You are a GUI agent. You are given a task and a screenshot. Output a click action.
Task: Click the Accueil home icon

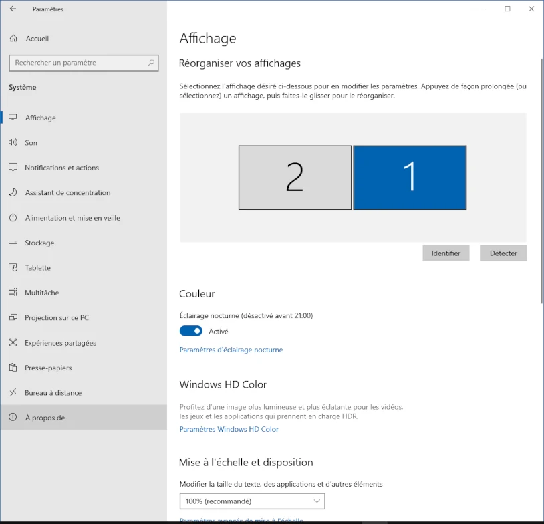point(14,38)
